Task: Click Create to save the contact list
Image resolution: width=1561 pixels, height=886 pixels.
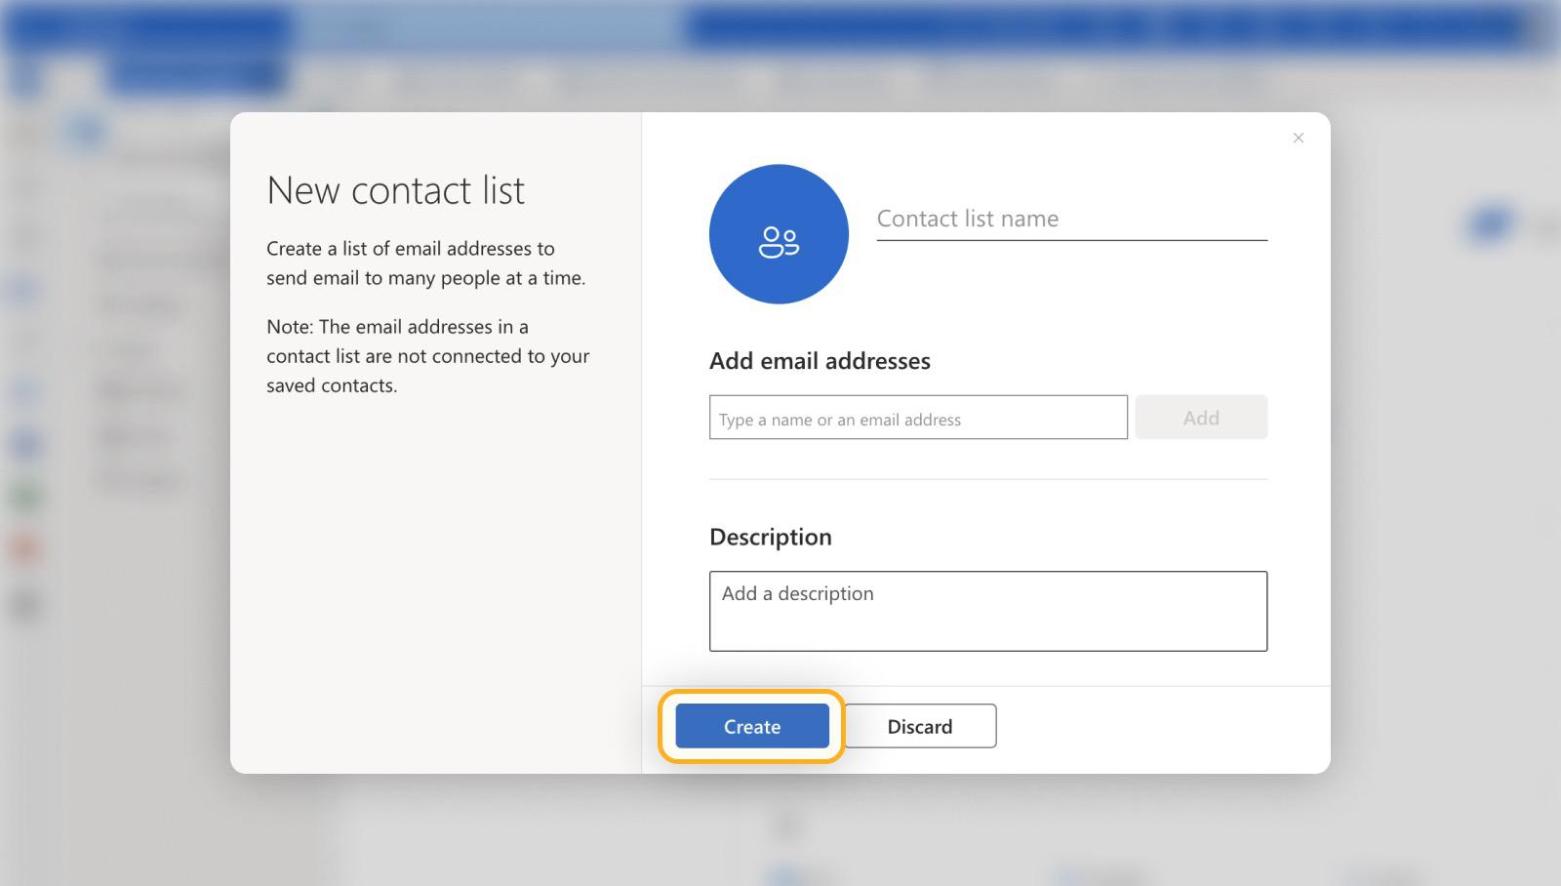Action: click(x=752, y=726)
